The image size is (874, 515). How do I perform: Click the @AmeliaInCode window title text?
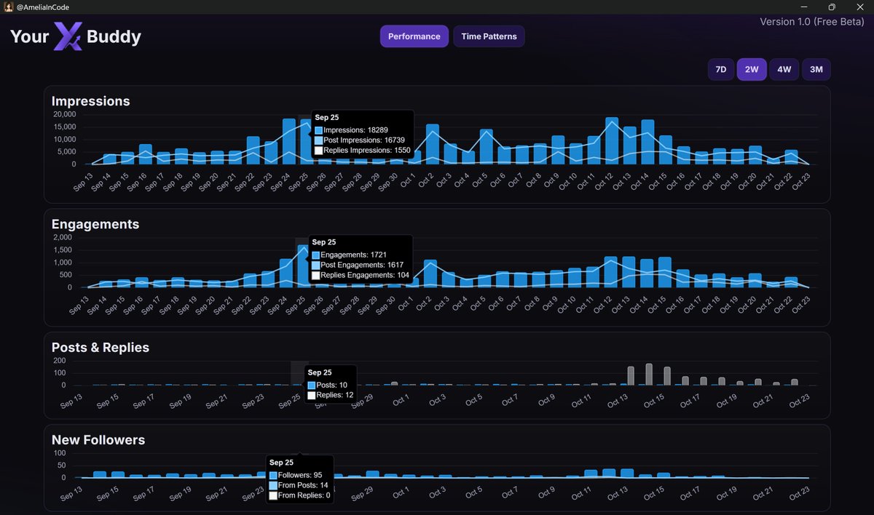click(x=43, y=7)
